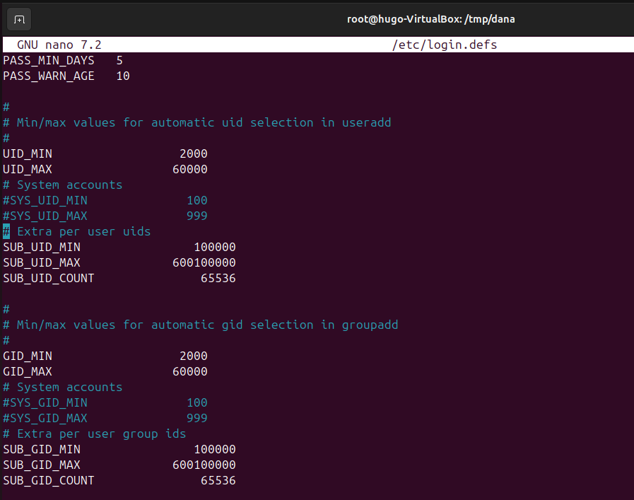The height and width of the screenshot is (500, 634).
Task: Click the UID_MAX value 60000
Action: [189, 169]
